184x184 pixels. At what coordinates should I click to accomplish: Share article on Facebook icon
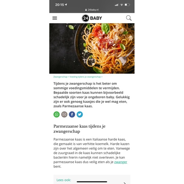(x=72, y=114)
